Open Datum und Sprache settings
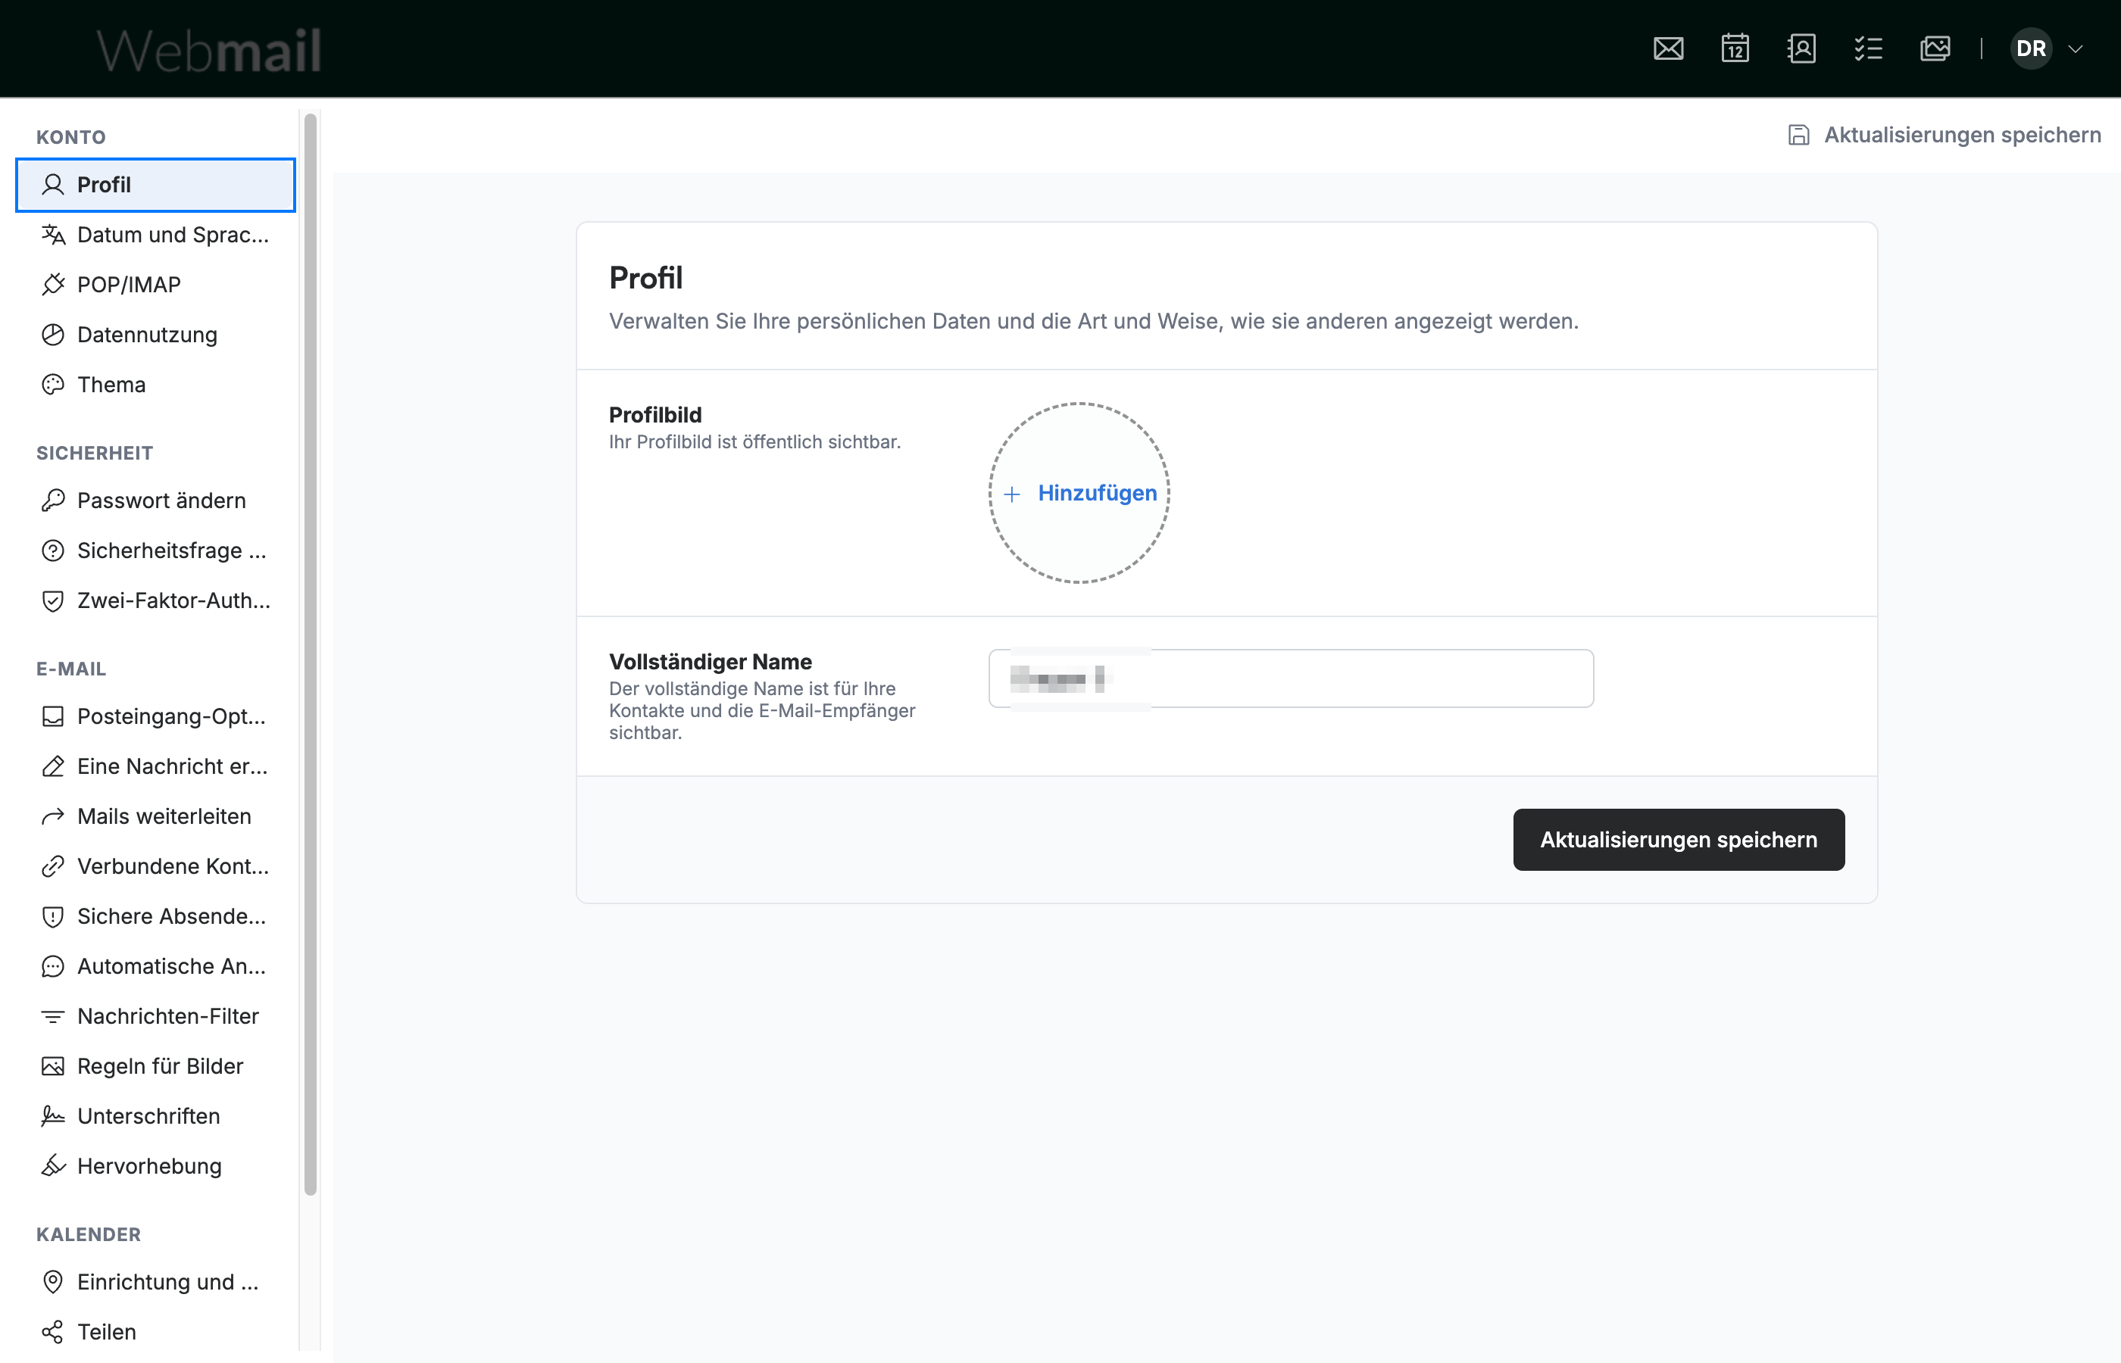Screen dimensions: 2121x1363 156,235
